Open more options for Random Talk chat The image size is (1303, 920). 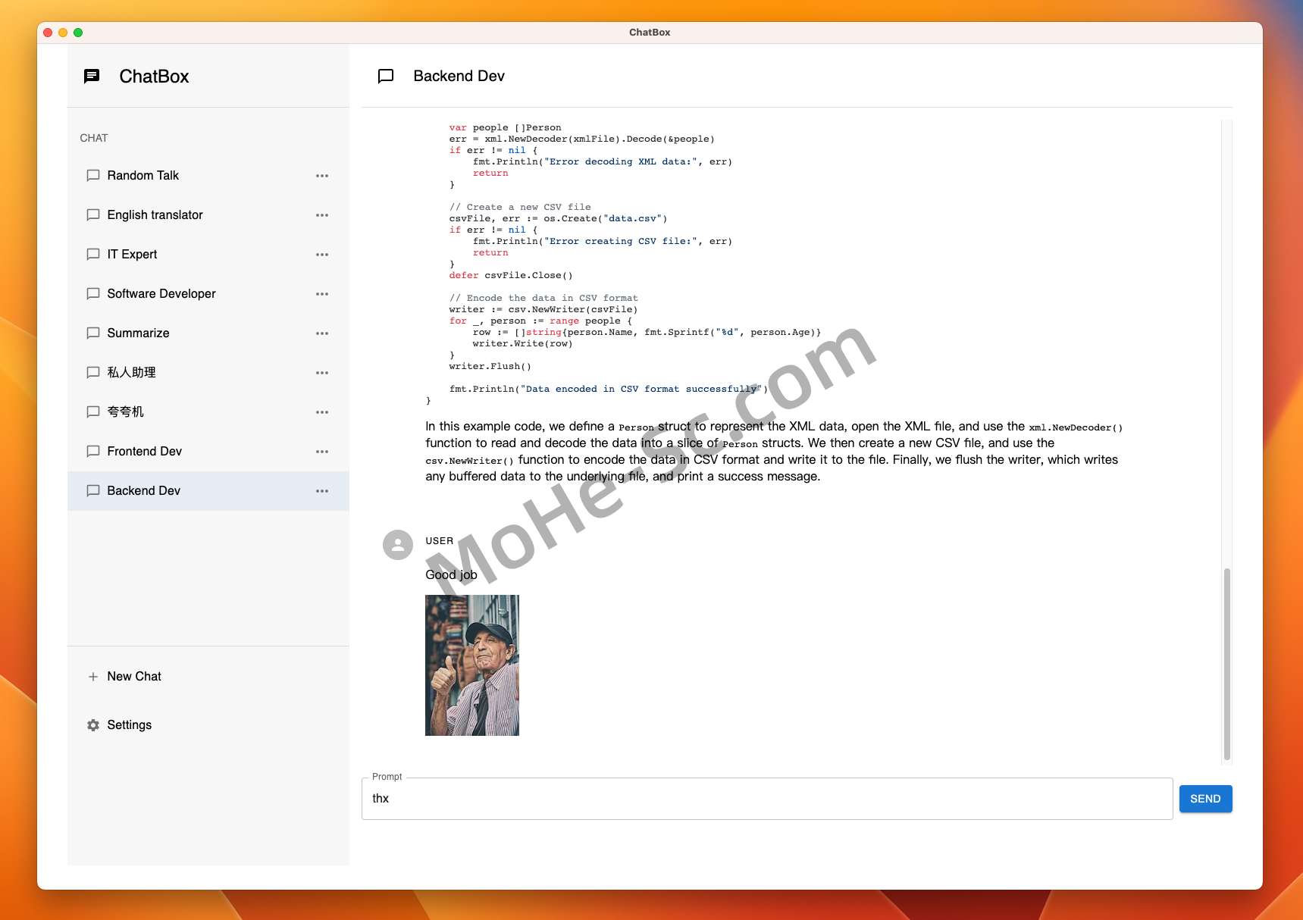coord(322,176)
